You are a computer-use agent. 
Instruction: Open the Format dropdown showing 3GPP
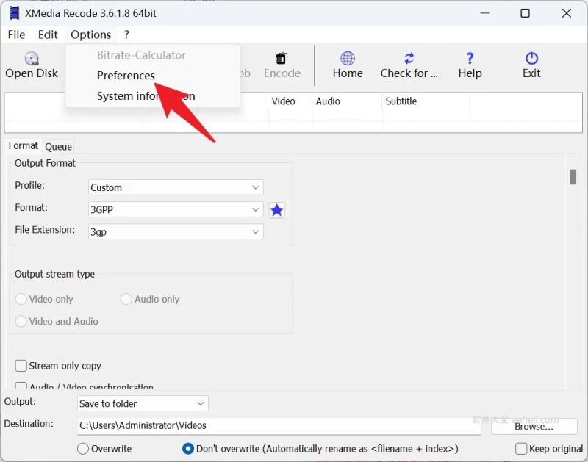point(175,209)
